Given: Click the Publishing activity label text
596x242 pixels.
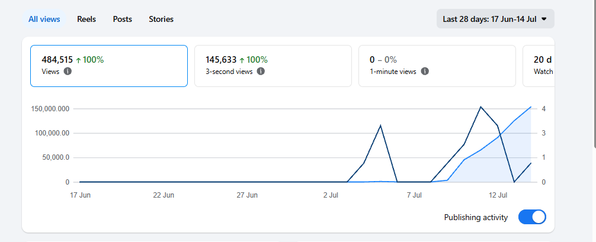Looking at the screenshot, I should [x=476, y=218].
